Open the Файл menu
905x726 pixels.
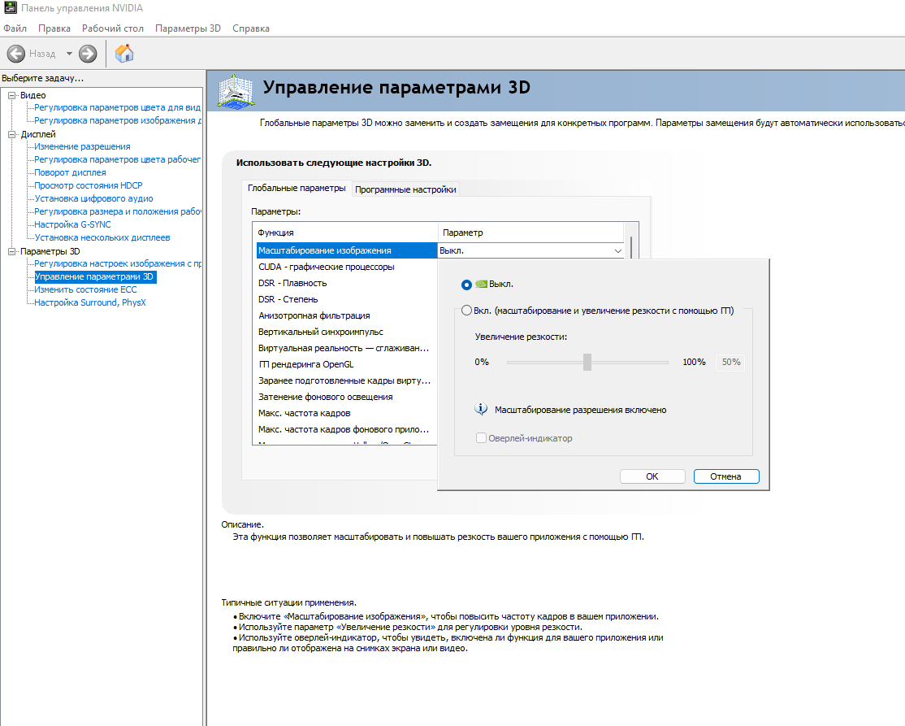pos(15,28)
